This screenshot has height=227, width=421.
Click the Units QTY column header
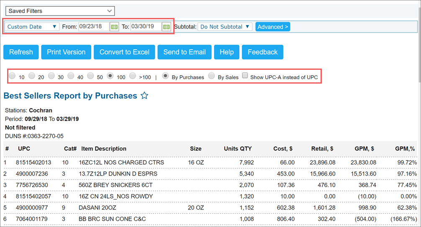(238, 149)
